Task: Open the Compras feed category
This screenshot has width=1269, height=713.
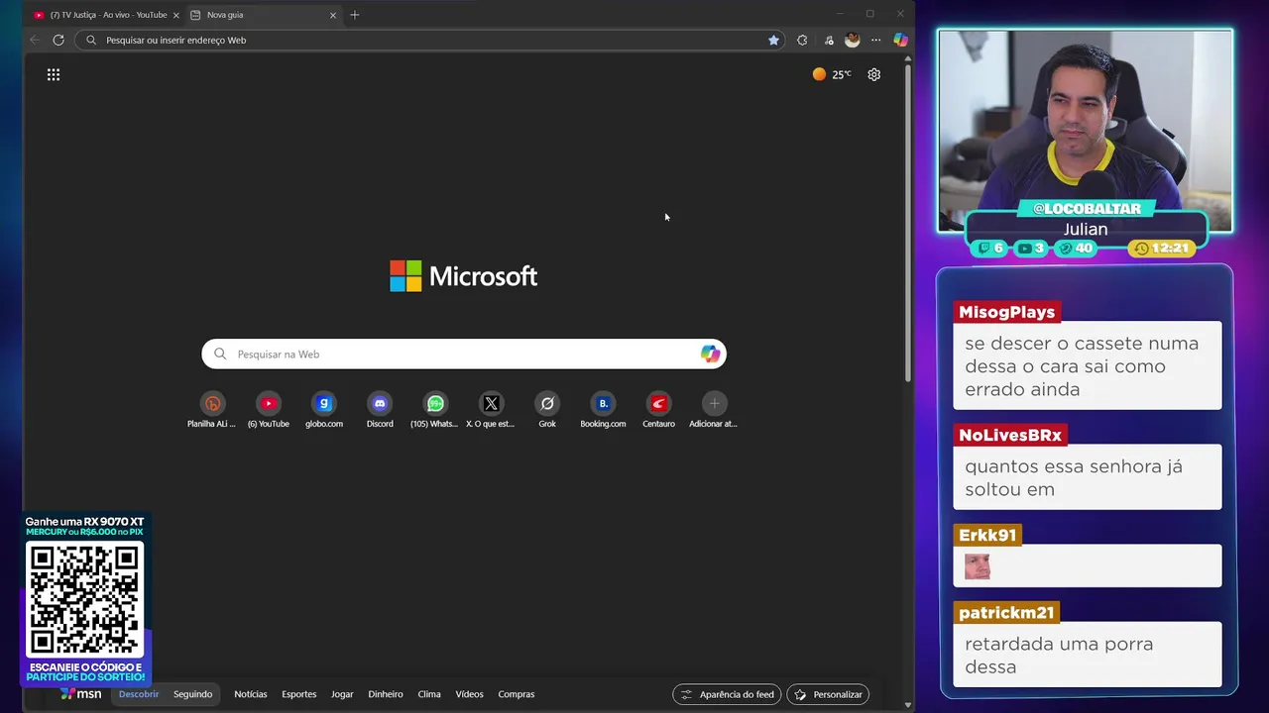Action: click(x=517, y=694)
